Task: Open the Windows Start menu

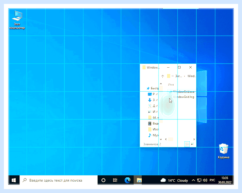Action: click(x=14, y=180)
